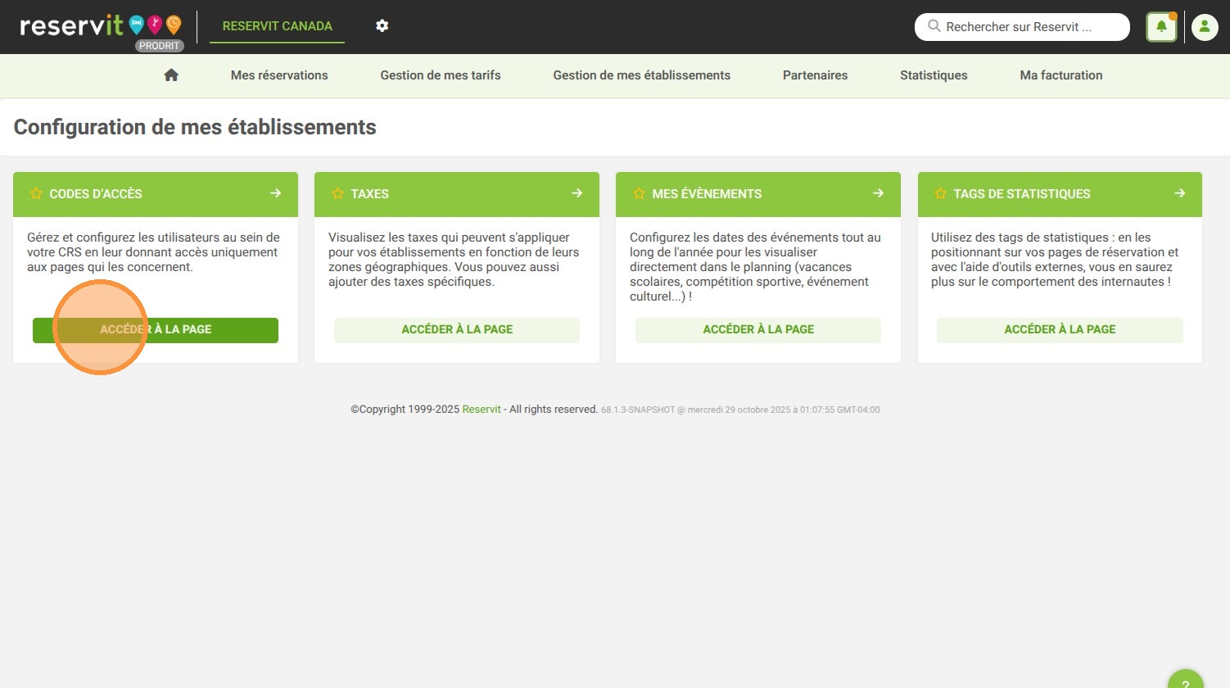
Task: Click the PRODRIT badge under logo
Action: coord(159,46)
